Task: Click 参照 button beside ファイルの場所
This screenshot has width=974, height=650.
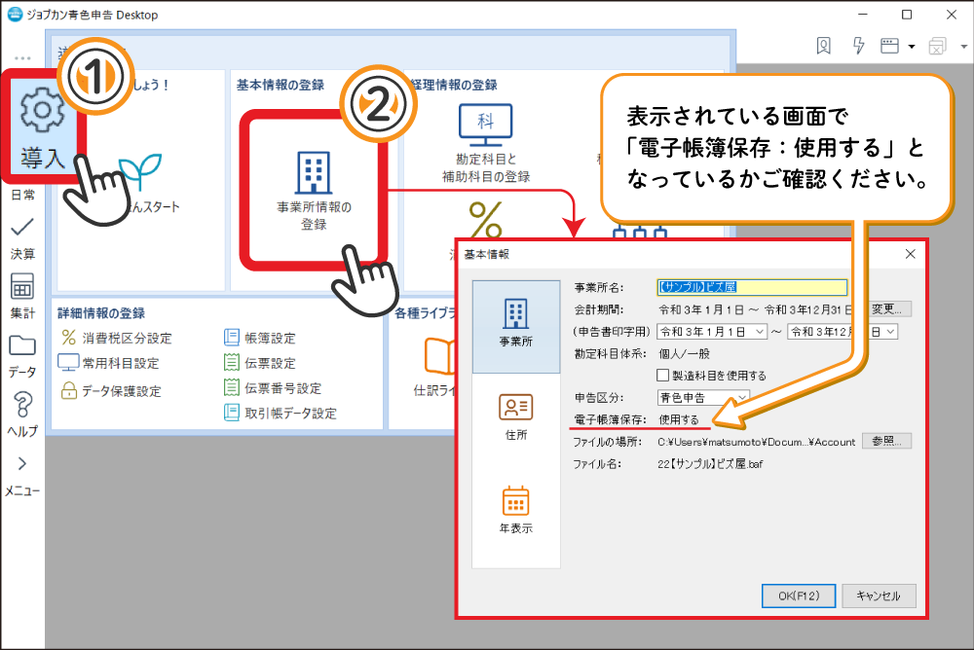Action: point(886,441)
